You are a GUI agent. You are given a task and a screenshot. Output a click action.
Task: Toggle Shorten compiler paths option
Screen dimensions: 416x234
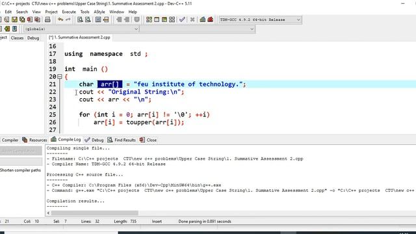click(x=20, y=170)
